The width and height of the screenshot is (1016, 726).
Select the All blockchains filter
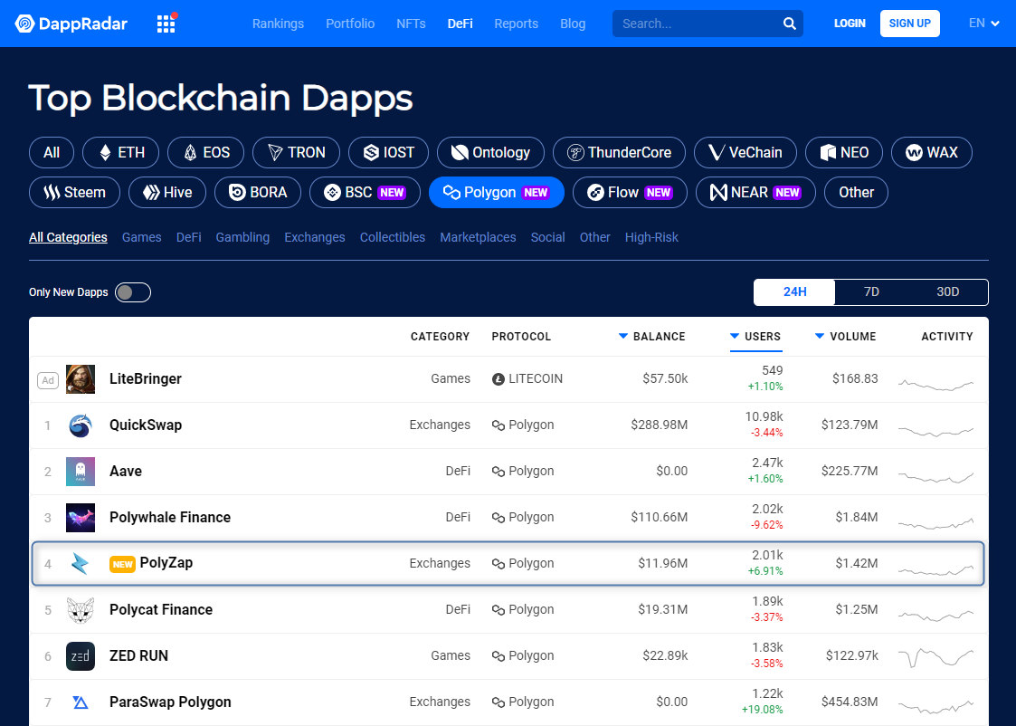click(x=52, y=152)
